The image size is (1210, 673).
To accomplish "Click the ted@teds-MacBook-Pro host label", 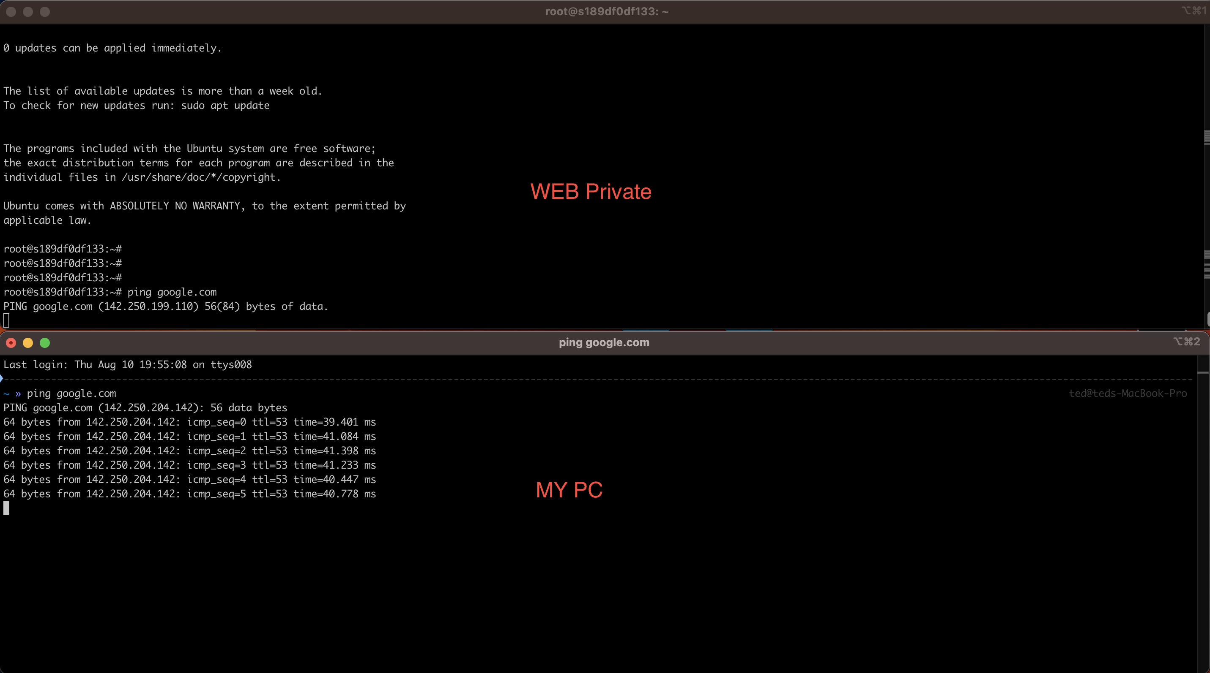I will [1127, 393].
